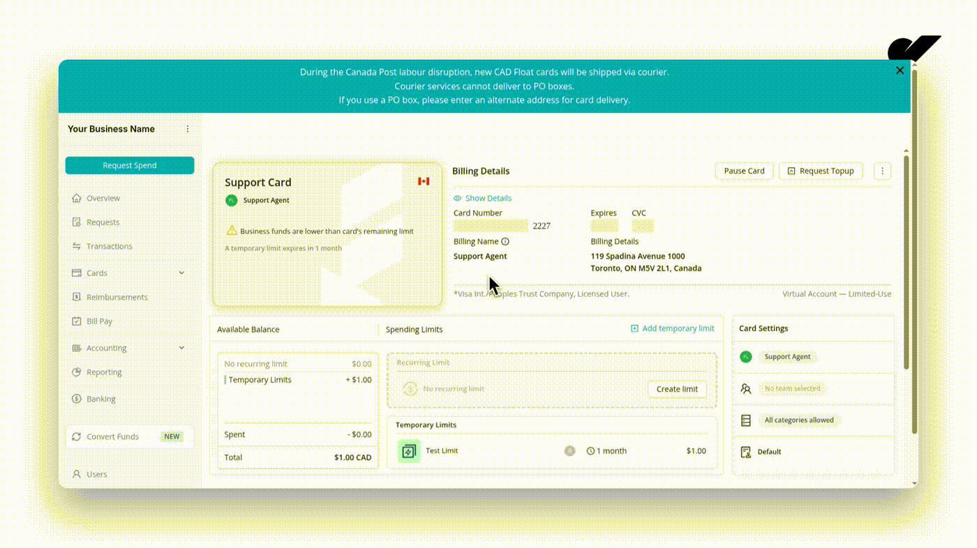
Task: Click the Pause Card button
Action: click(x=744, y=171)
